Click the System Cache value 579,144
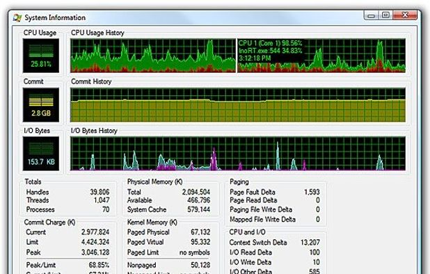This screenshot has width=430, height=274. [199, 209]
